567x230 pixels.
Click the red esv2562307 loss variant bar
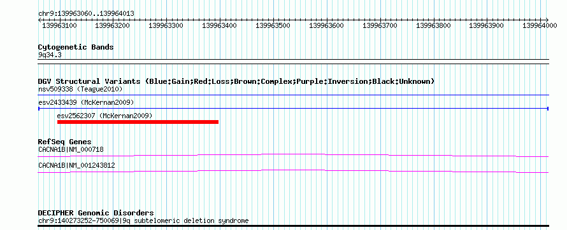point(138,122)
